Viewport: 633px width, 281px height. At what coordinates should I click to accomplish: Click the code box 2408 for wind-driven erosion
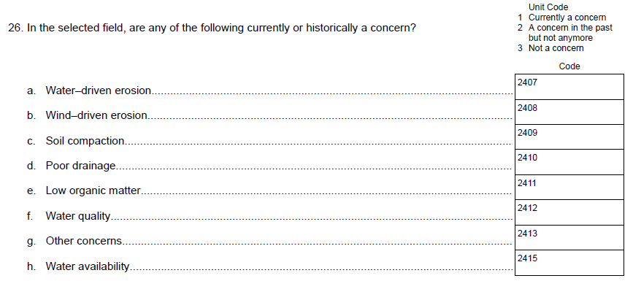point(569,112)
